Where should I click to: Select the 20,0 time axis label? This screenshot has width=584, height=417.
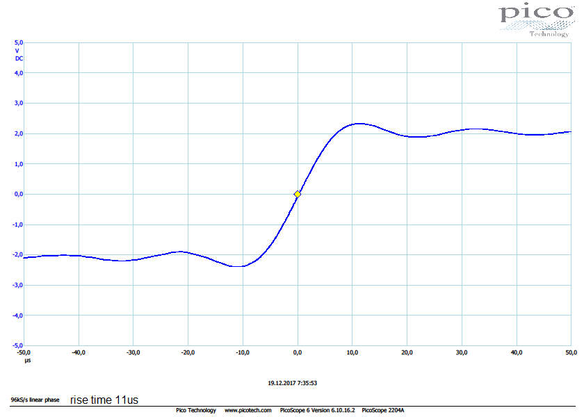coord(407,352)
